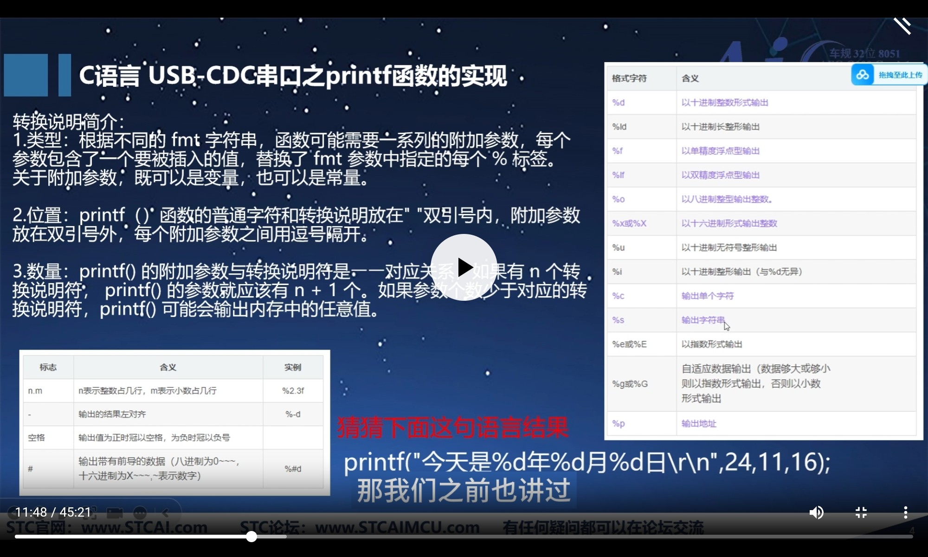Viewport: 928px width, 557px height.
Task: Open the 以十进制整数形式输出 link
Action: coord(724,103)
